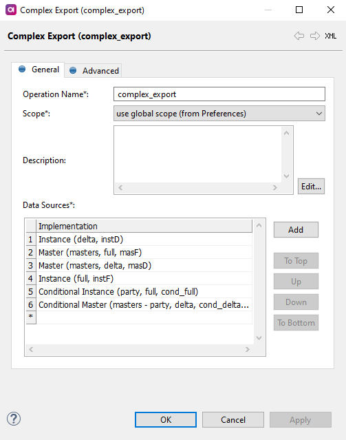Image resolution: width=346 pixels, height=440 pixels.
Task: Select row Instance (delta, instD)
Action: pyautogui.click(x=144, y=240)
